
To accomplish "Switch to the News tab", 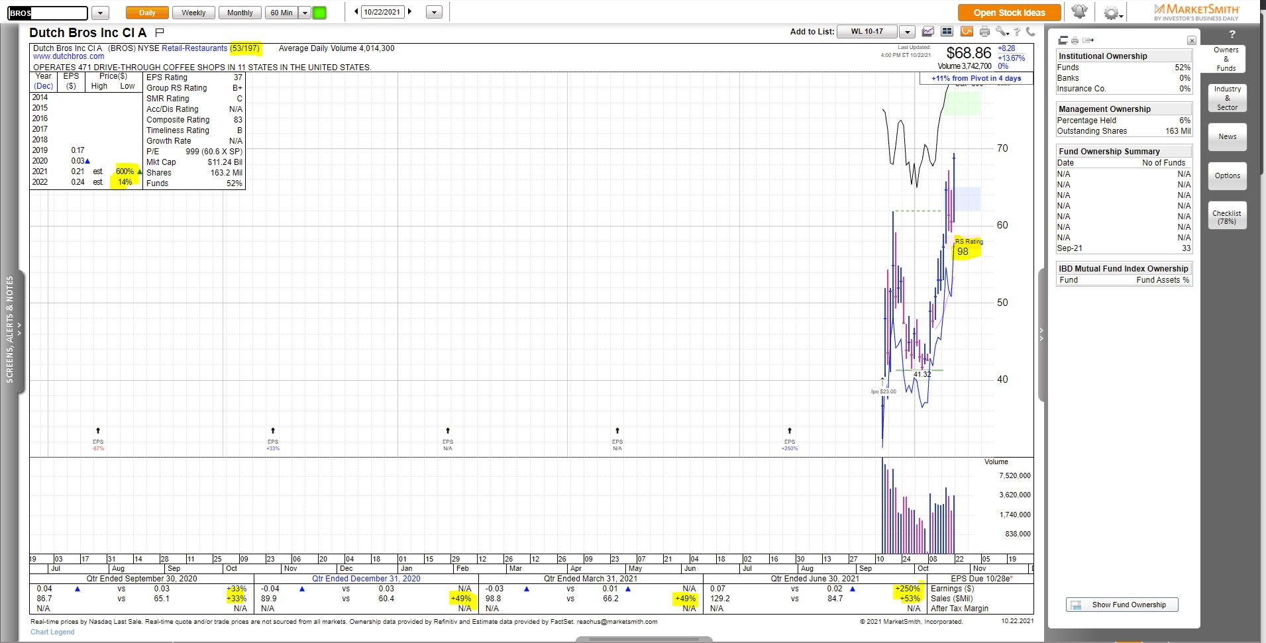I will pos(1227,136).
